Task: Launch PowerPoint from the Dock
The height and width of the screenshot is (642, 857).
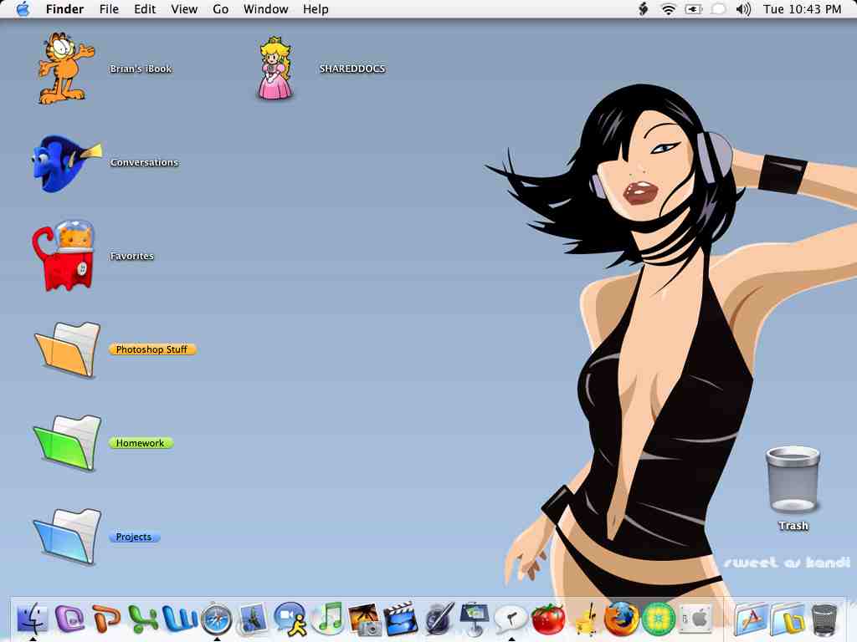Action: [106, 619]
